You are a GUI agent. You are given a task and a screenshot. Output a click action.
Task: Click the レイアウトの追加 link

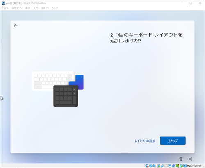coord(145,141)
